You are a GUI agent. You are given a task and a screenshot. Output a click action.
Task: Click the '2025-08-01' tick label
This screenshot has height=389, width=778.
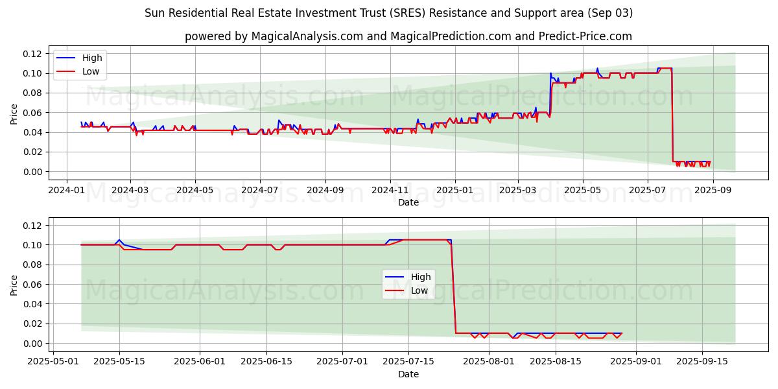click(490, 361)
